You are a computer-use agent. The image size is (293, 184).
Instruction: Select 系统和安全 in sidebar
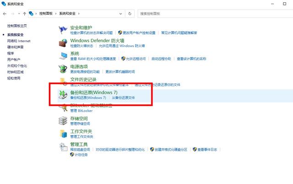(15, 35)
